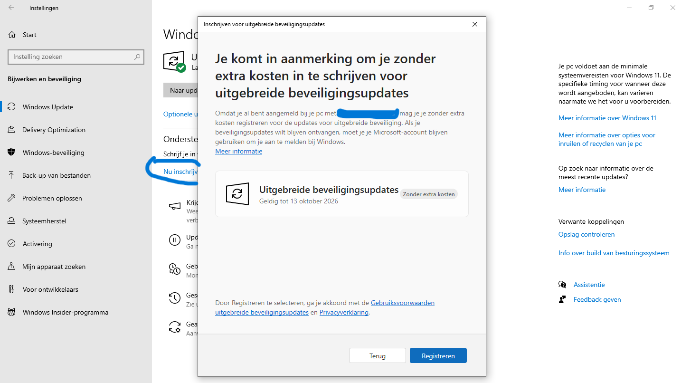Click the update history clock icon
Viewport: 681px width, 383px height.
click(x=175, y=298)
